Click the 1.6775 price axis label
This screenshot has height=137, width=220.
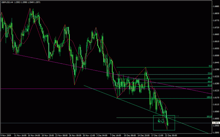pyautogui.click(x=216, y=20)
